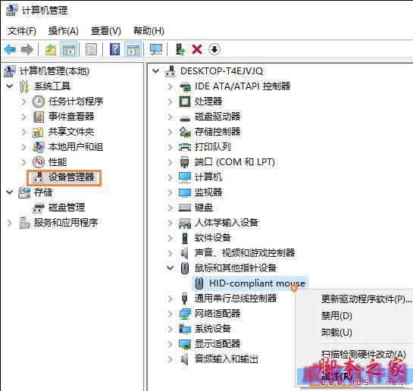413x391 pixels.
Task: Expand the 网络适配器 category
Action: 171,314
